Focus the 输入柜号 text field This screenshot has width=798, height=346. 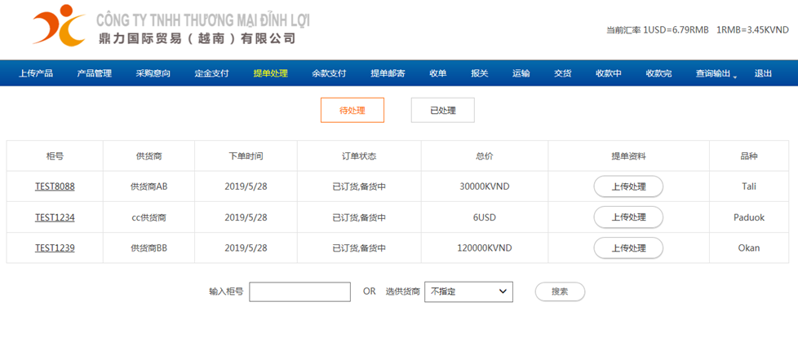pyautogui.click(x=299, y=291)
